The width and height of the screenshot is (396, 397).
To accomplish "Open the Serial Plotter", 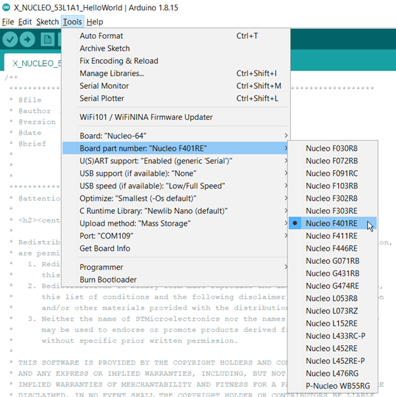I will point(175,98).
